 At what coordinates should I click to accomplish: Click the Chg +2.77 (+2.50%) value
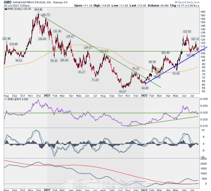(x=183, y=6)
